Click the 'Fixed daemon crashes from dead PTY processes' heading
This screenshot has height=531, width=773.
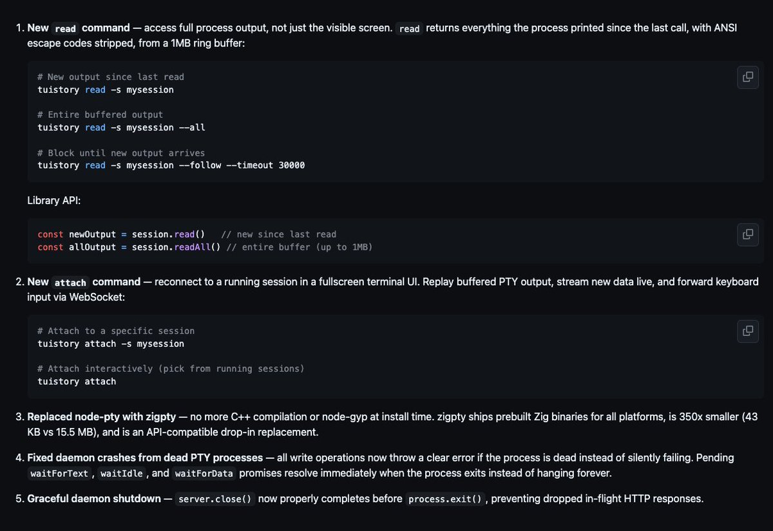point(145,458)
